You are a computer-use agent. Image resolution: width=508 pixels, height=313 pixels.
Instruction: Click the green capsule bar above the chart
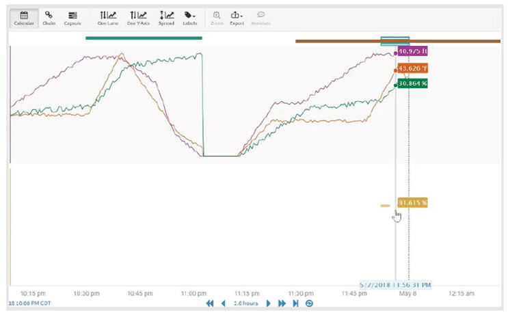tap(144, 38)
